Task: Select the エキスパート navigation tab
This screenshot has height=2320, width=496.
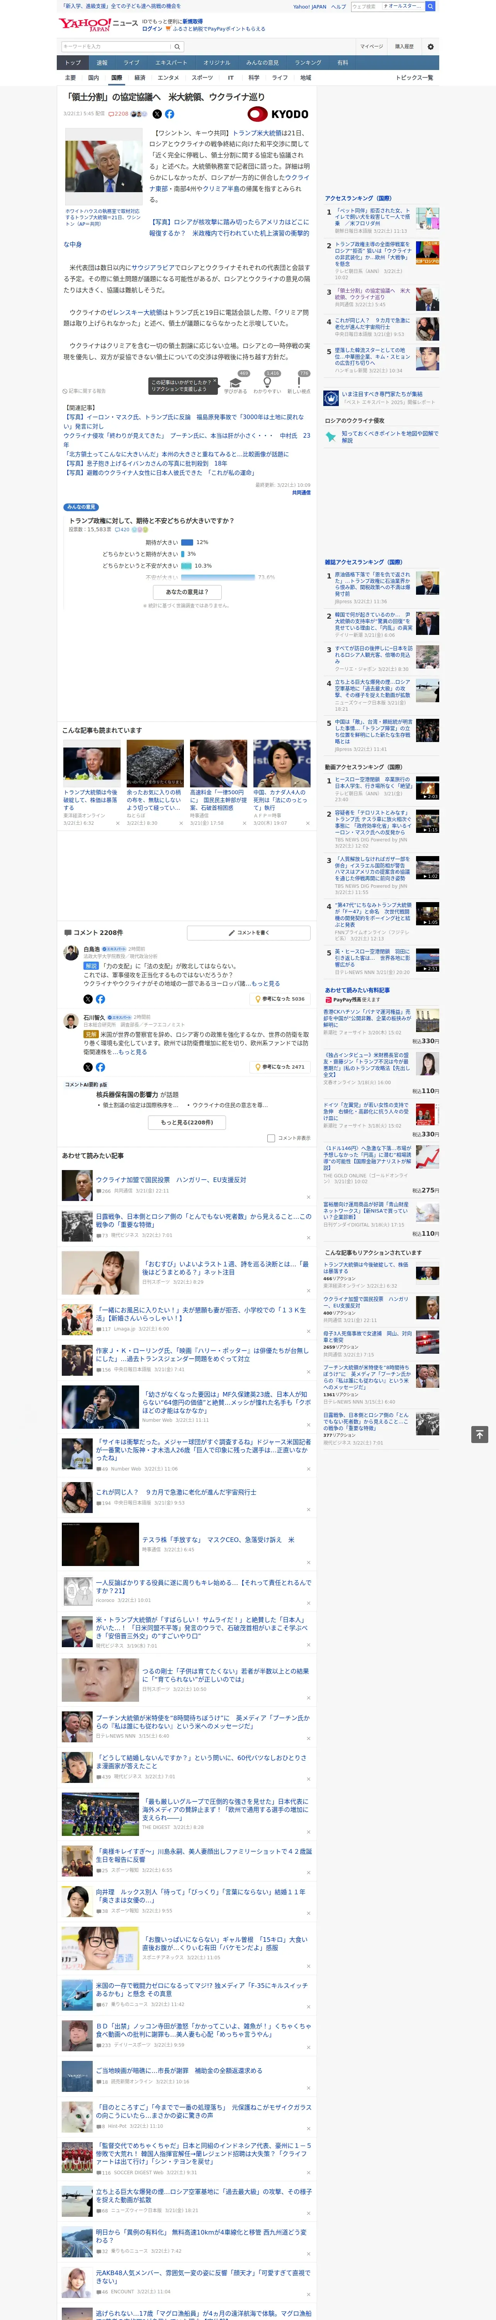Action: pyautogui.click(x=171, y=63)
